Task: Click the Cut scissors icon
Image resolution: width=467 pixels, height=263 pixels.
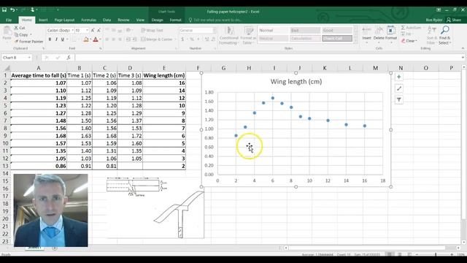Action: pyautogui.click(x=16, y=28)
